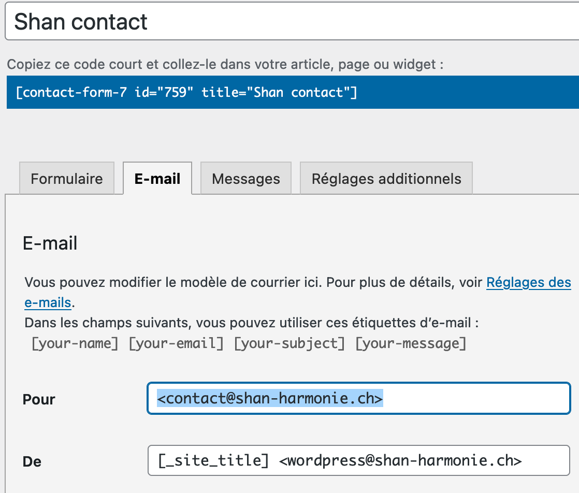Screen dimensions: 579x493
Task: Click the Shan contact title field
Action: coord(290,22)
